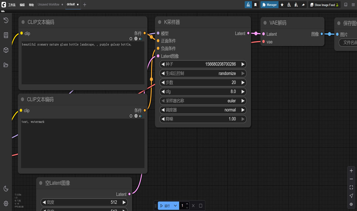Open the 调度器 normal selector
This screenshot has height=211, width=357.
click(x=203, y=110)
